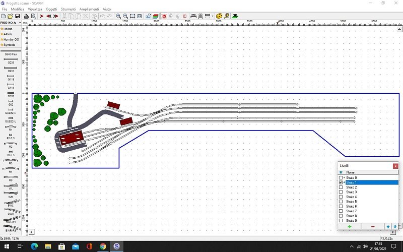Enable the Strato 0 checkbox
The width and height of the screenshot is (403, 252).
click(341, 178)
